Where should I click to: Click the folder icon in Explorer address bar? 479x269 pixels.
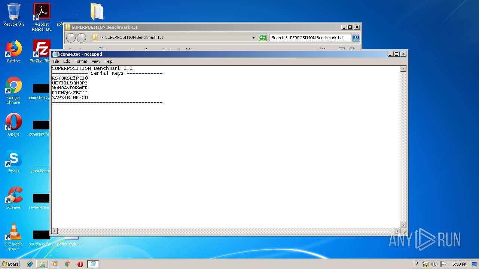coord(95,37)
